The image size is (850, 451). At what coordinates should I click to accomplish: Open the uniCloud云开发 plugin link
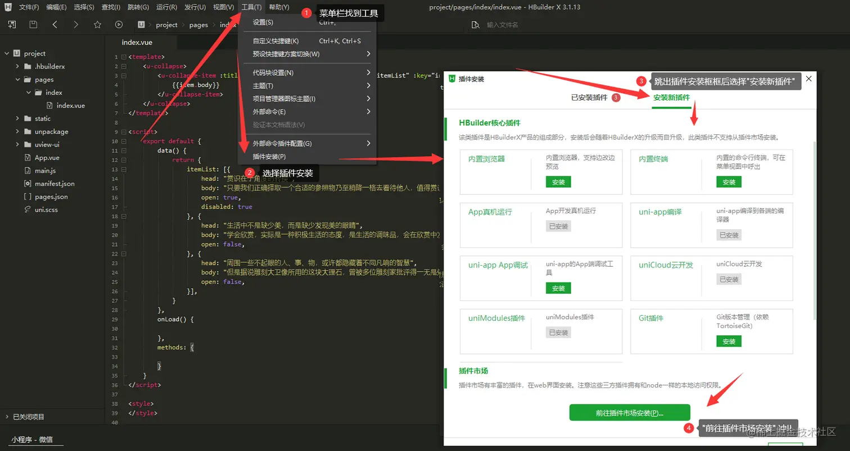click(666, 265)
